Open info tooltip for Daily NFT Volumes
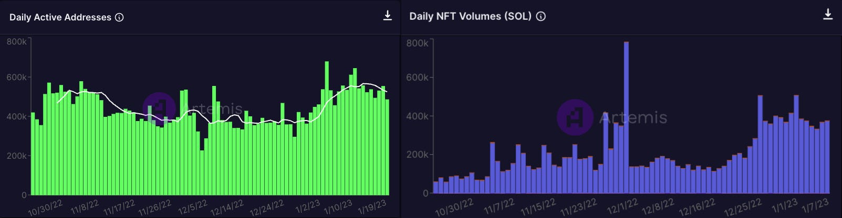This screenshot has width=842, height=218. click(540, 16)
